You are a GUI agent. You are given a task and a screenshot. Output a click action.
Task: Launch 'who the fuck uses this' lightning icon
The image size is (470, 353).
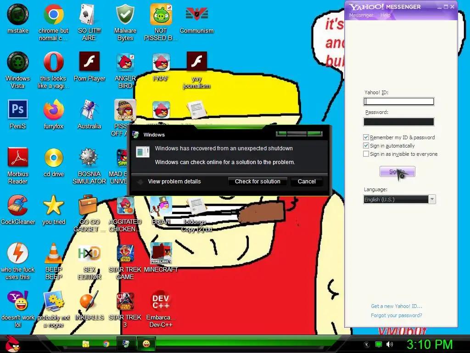click(18, 253)
